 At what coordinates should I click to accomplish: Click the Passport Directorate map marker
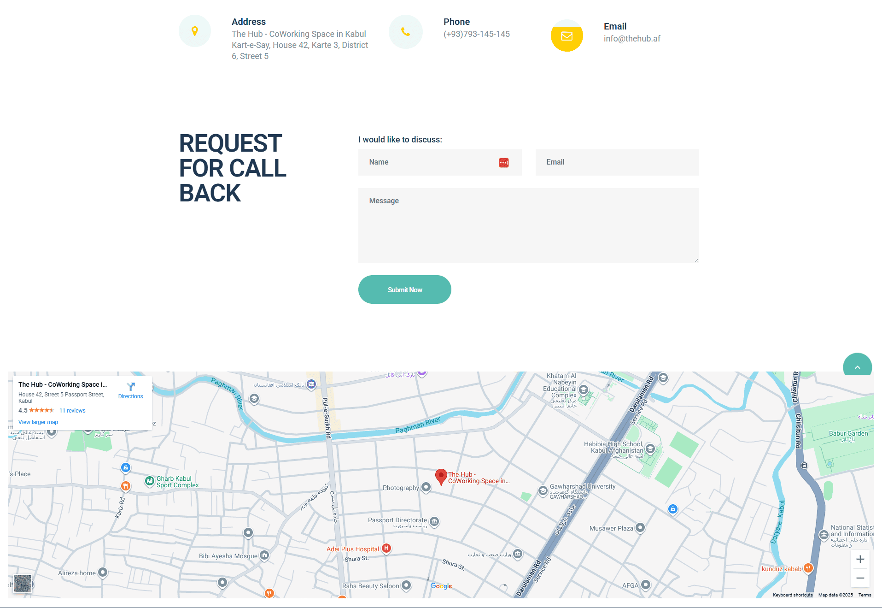pyautogui.click(x=434, y=521)
